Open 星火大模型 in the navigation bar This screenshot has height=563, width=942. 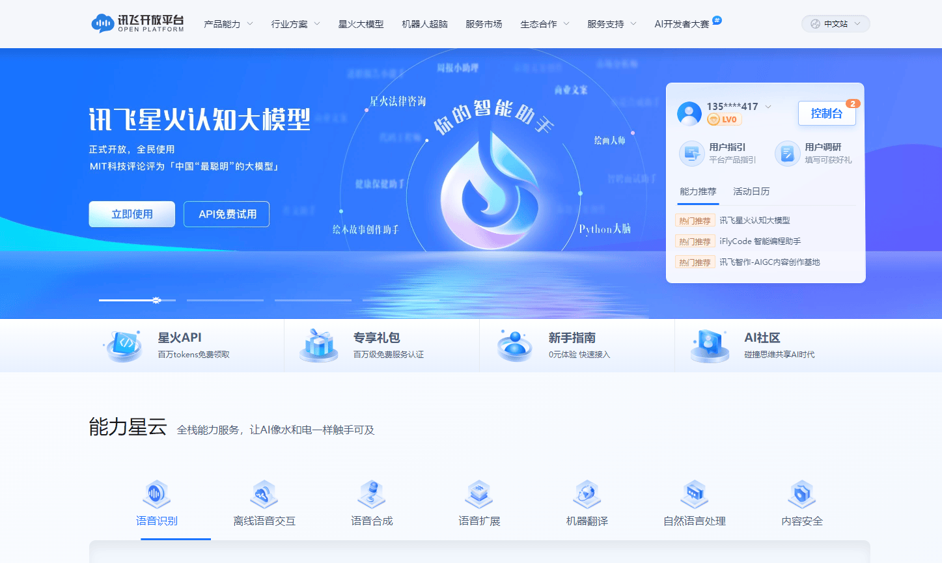[361, 24]
